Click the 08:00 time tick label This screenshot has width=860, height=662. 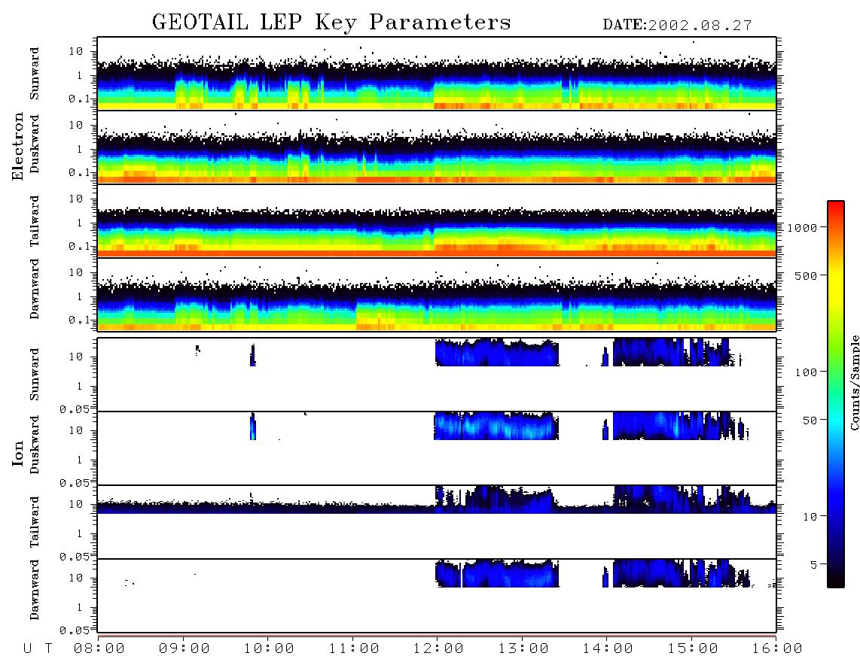(x=99, y=649)
